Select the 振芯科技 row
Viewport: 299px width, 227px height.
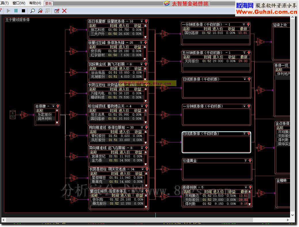coord(116,30)
